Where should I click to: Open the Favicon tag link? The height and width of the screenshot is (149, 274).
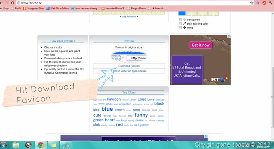pyautogui.click(x=114, y=99)
